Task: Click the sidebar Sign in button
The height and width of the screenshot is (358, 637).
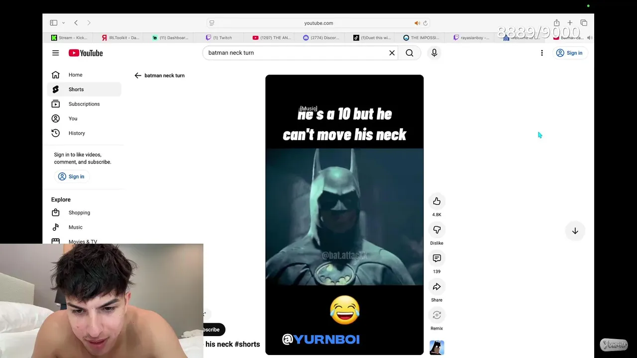Action: [x=71, y=177]
